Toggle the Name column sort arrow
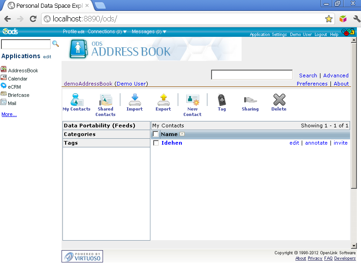 [182, 134]
